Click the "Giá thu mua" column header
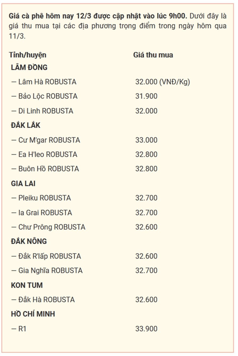The height and width of the screenshot is (356, 238). (x=153, y=55)
